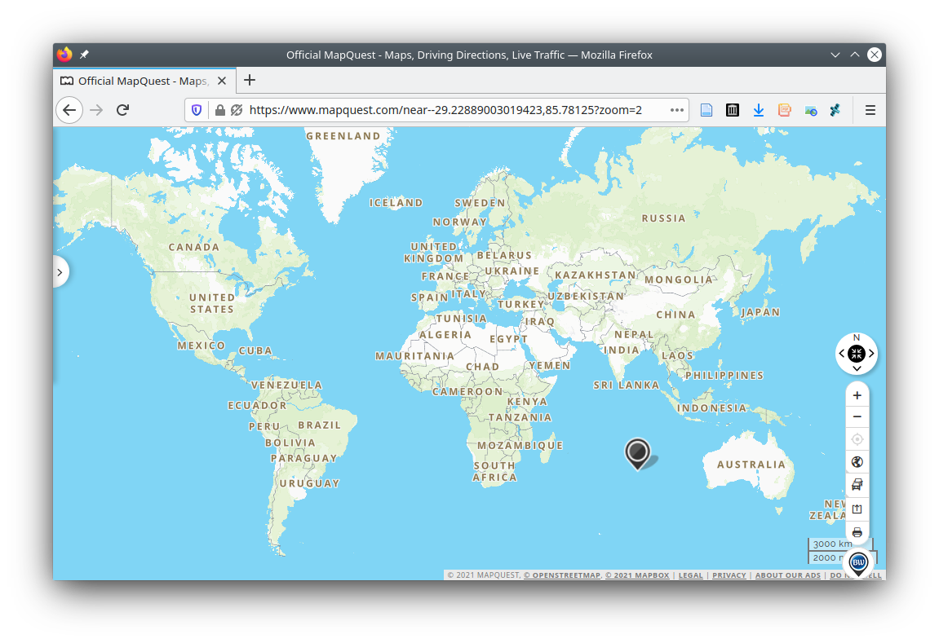Image resolution: width=939 pixels, height=643 pixels.
Task: Click the padlock site security icon
Action: [x=219, y=110]
